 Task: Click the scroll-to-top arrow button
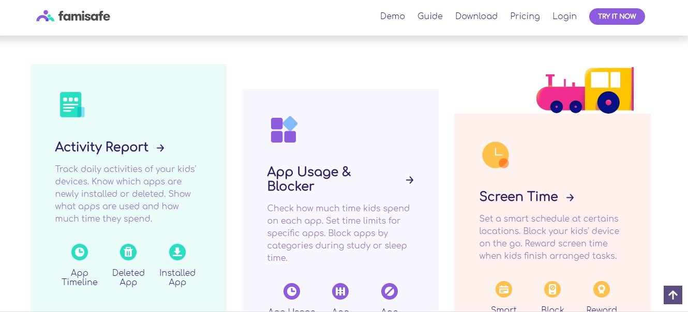tap(673, 295)
